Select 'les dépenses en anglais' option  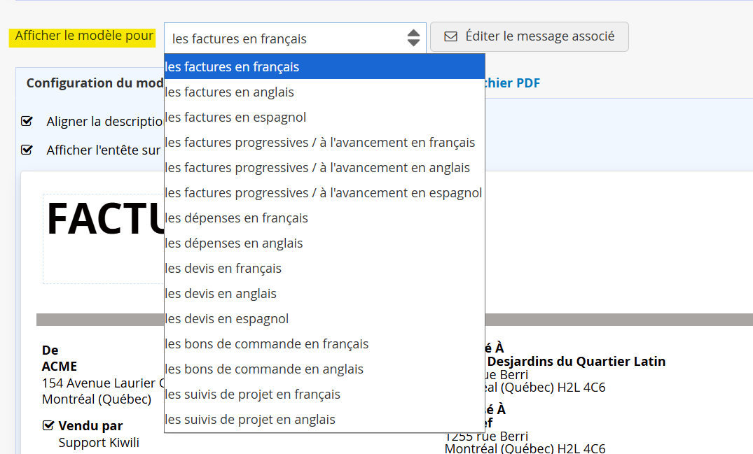coord(324,243)
